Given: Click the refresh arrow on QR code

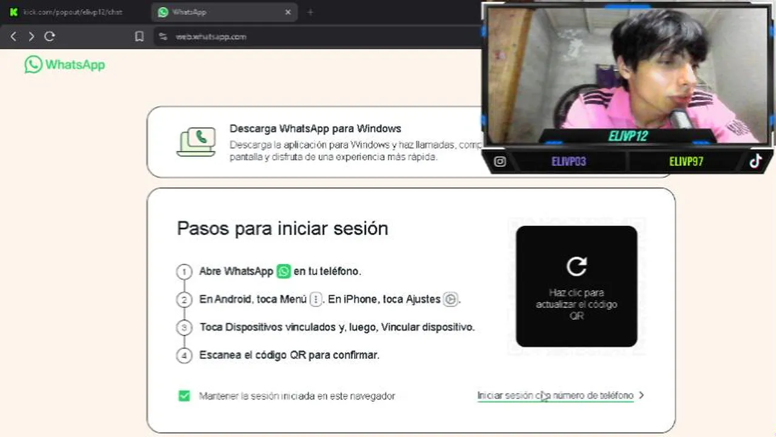Looking at the screenshot, I should [x=576, y=266].
